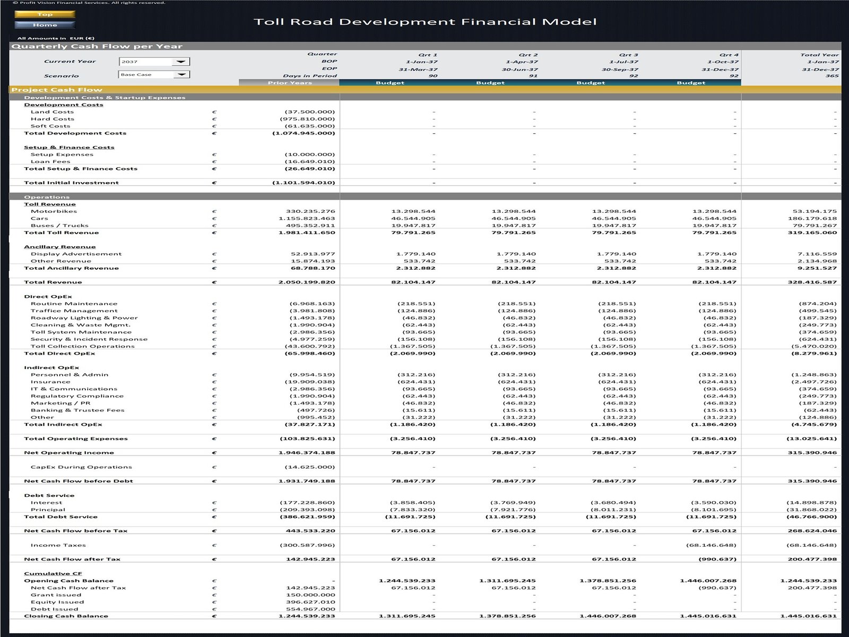Click the gold Top button
The image size is (849, 637).
45,14
